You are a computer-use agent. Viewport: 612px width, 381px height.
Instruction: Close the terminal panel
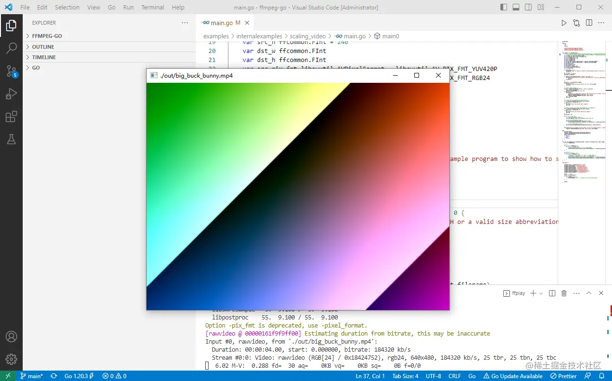601,293
